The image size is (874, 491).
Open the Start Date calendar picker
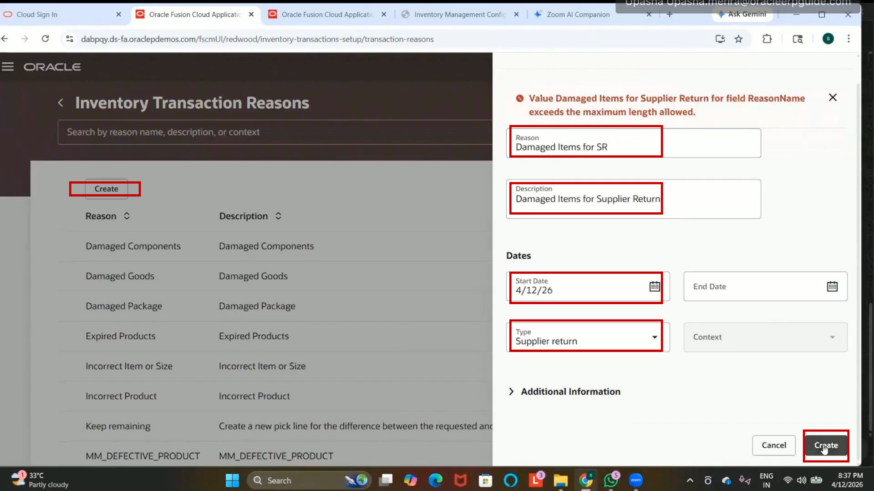point(655,286)
